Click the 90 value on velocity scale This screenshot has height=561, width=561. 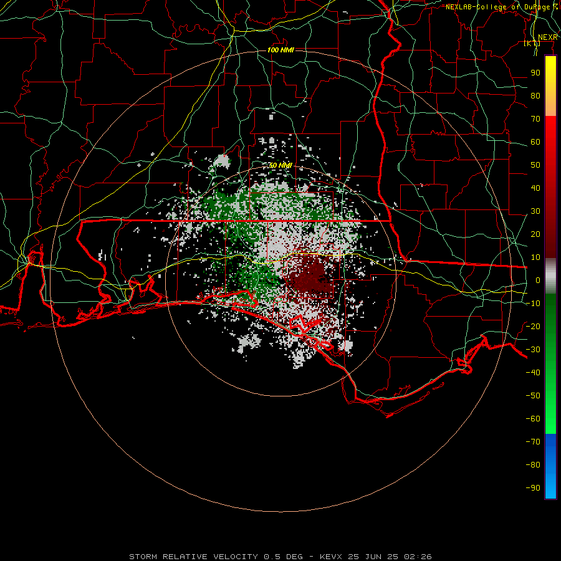point(535,73)
